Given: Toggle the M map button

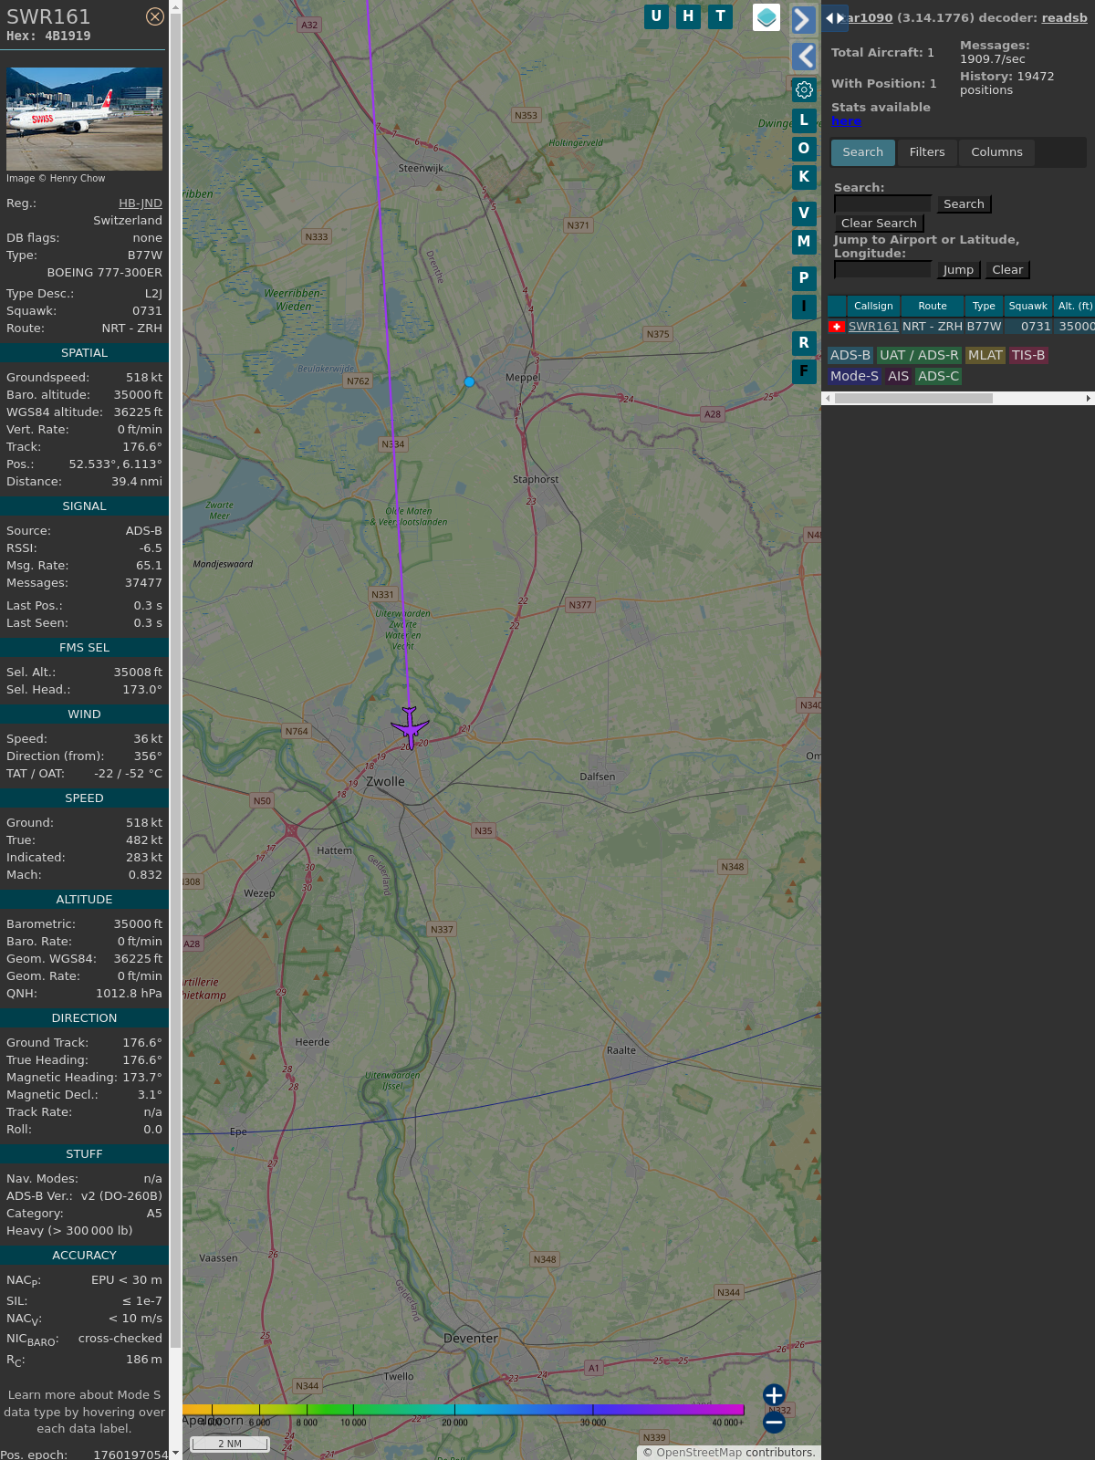Looking at the screenshot, I should click(x=804, y=241).
